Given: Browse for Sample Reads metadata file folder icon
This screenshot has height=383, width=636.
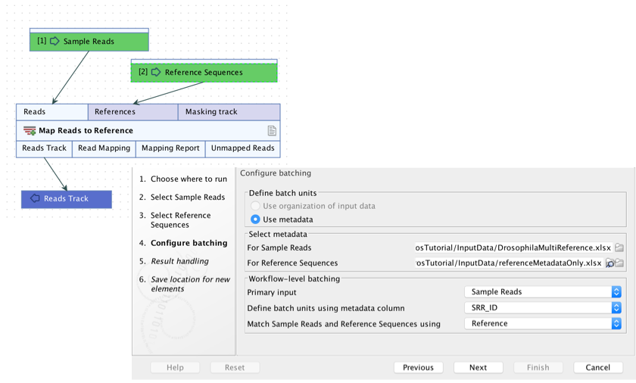Looking at the screenshot, I should (x=619, y=248).
